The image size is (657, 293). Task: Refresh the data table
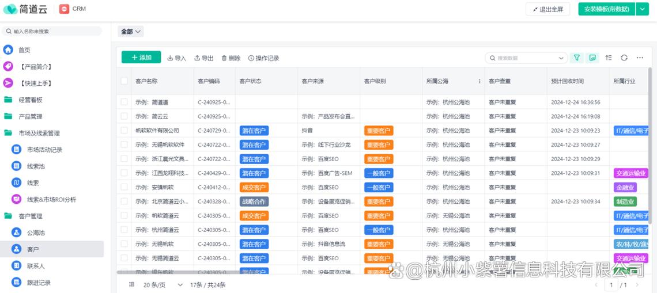(624, 58)
